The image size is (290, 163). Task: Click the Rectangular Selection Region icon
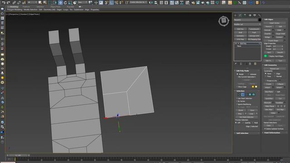(x=50, y=3)
